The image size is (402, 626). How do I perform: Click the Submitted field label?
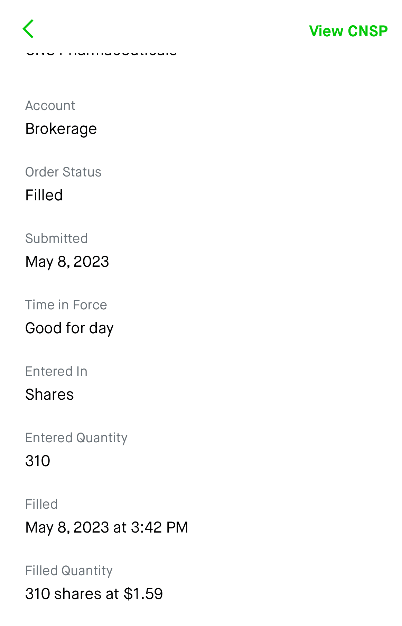(56, 238)
